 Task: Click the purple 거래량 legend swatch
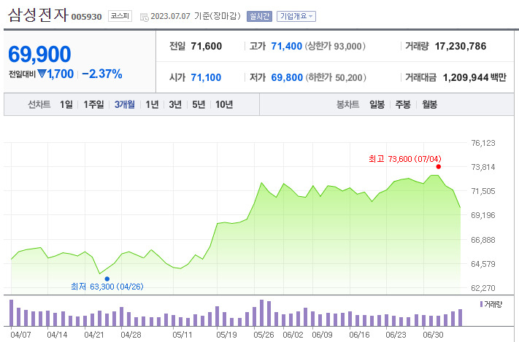coord(481,304)
